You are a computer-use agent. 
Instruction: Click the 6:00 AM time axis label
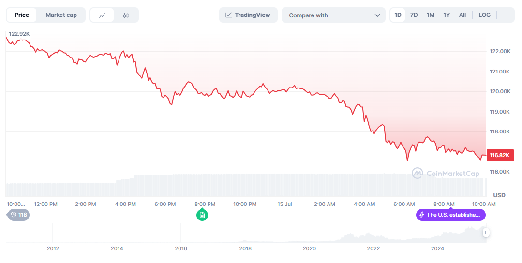point(404,204)
